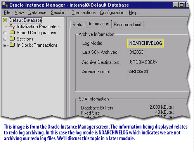194x150 pixels.
Task: Expand the Stored Configurations tree node
Action: coord(5,33)
